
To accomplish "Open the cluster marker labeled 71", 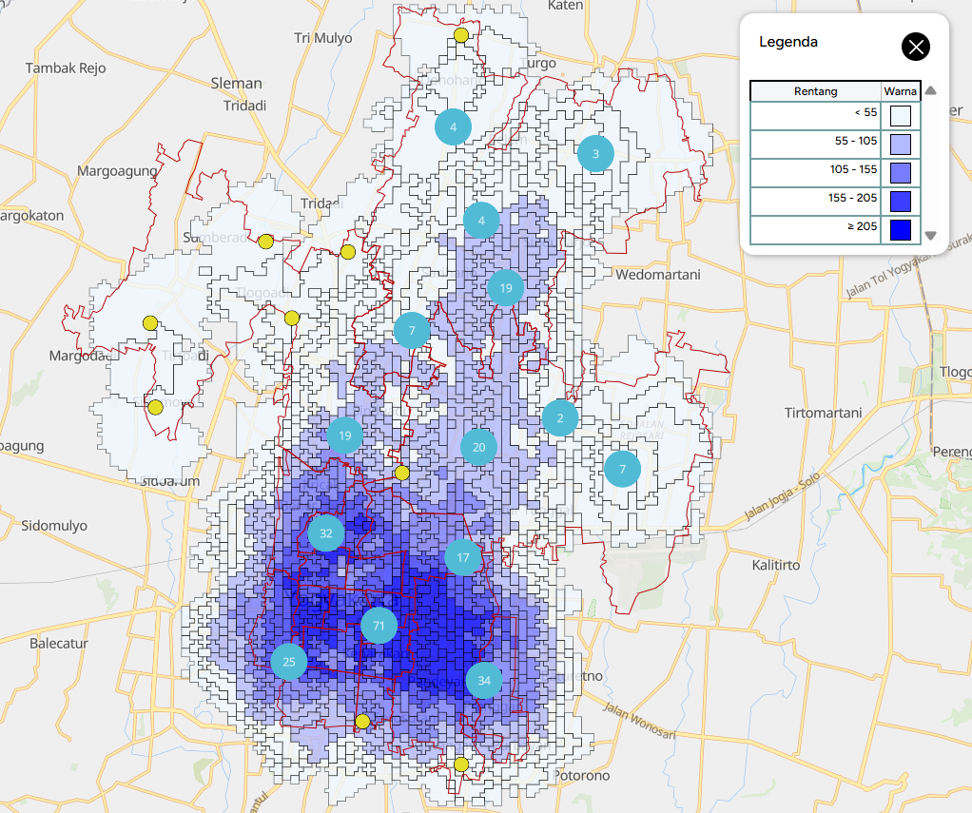I will pyautogui.click(x=379, y=626).
